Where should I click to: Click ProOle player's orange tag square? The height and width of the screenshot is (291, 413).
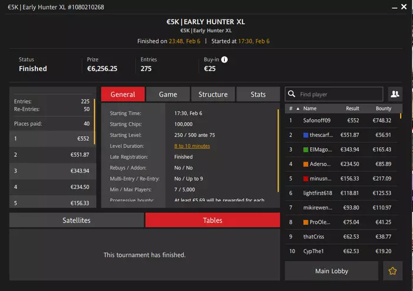(306, 222)
